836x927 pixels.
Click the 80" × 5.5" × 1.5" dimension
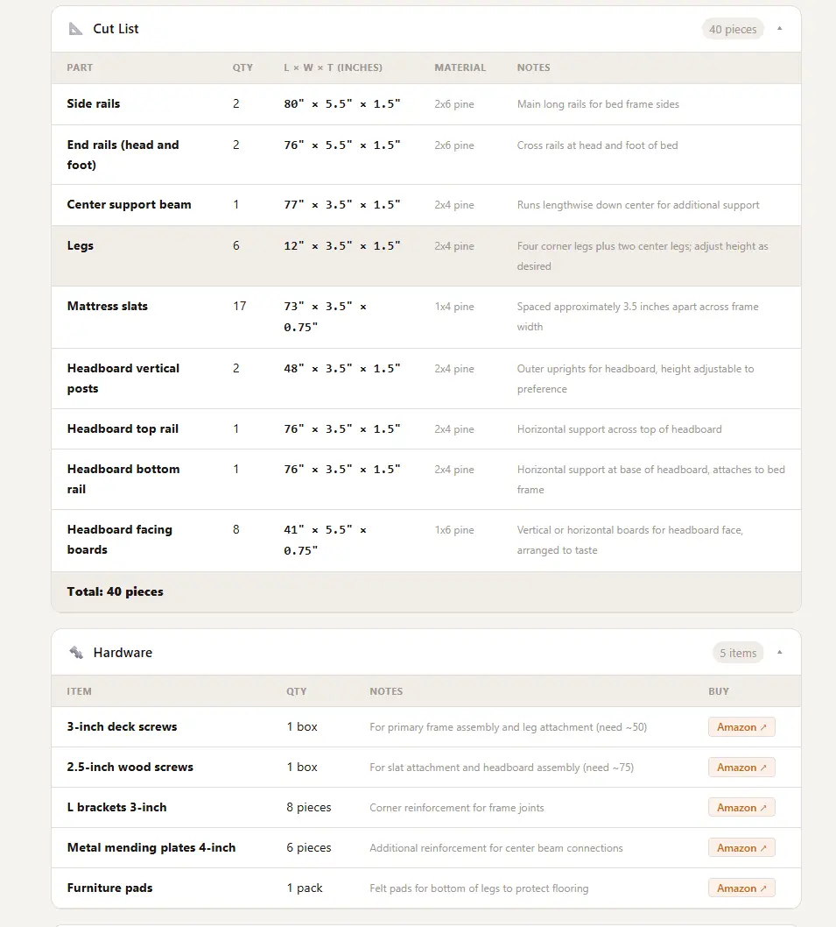342,103
